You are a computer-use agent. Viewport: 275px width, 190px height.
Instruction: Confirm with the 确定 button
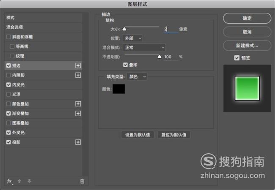247,18
